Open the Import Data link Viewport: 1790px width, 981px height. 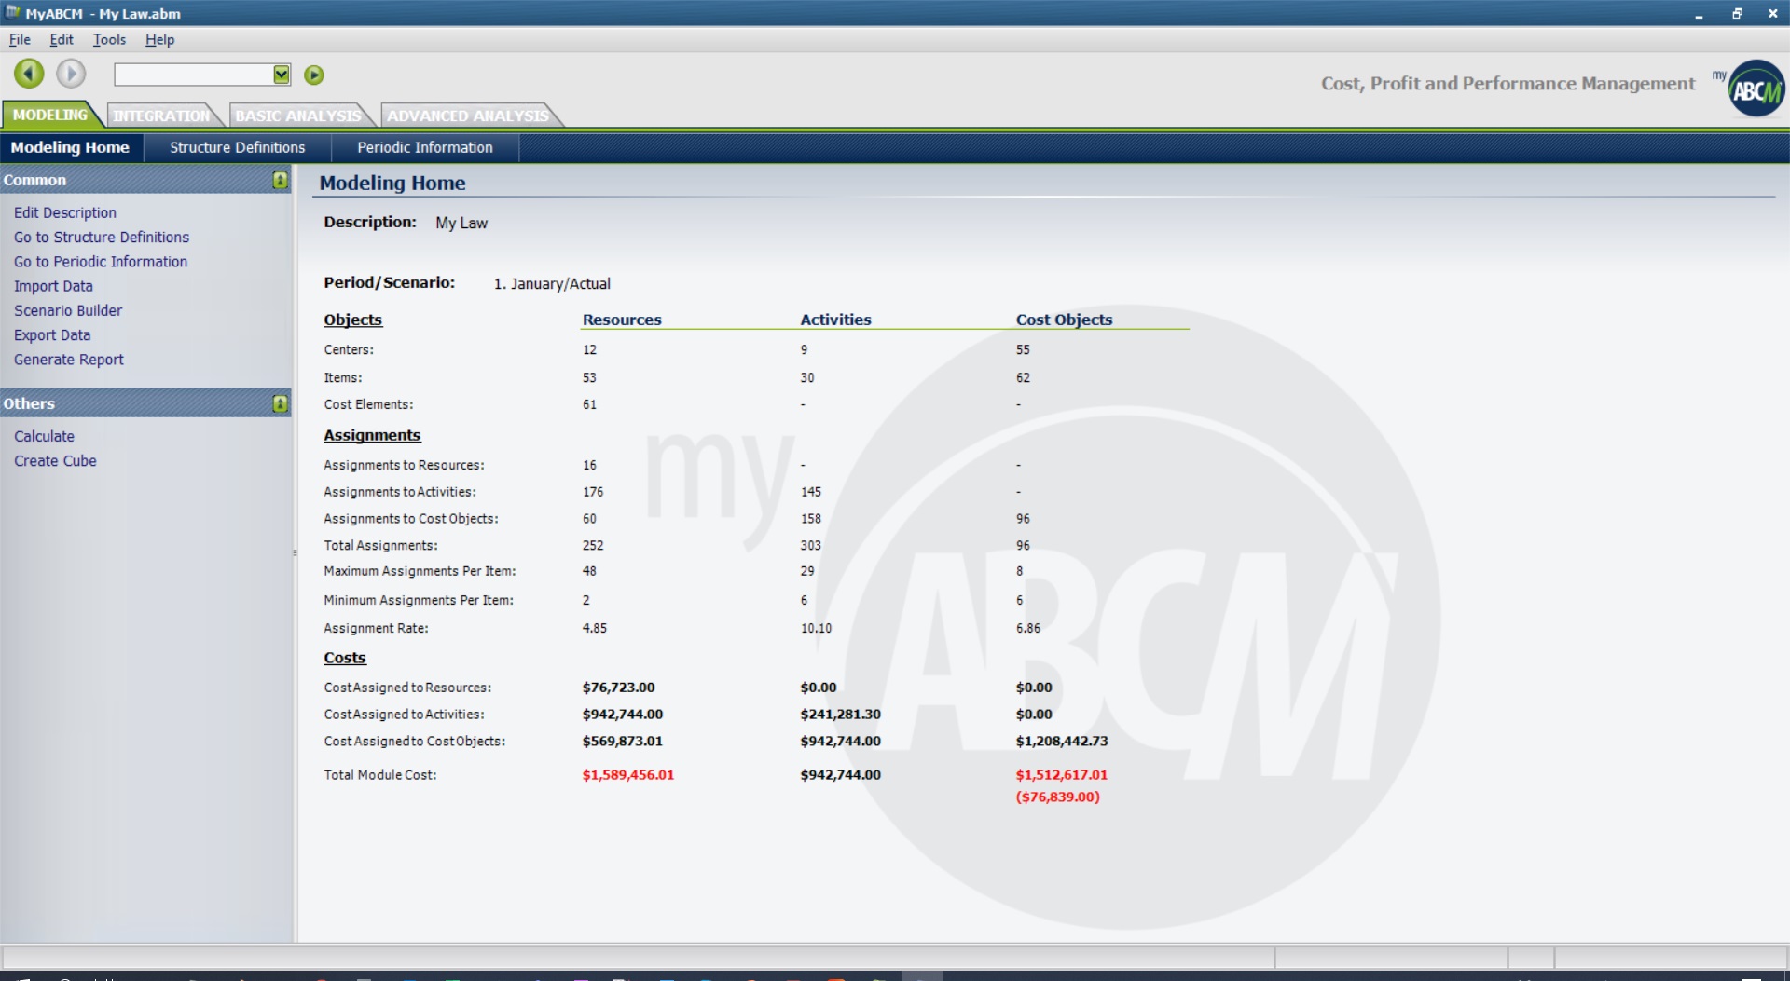(53, 286)
